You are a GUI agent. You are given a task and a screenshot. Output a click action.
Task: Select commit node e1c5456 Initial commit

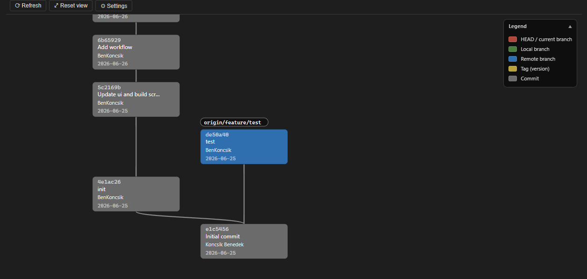pos(244,241)
